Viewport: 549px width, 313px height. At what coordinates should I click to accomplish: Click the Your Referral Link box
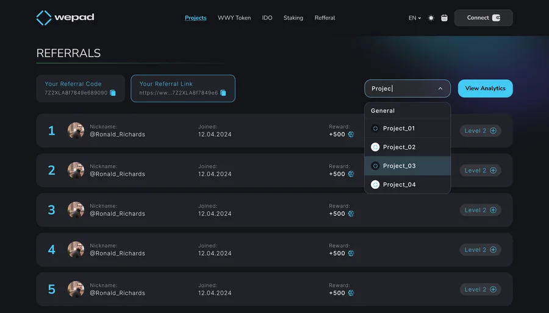(x=183, y=88)
